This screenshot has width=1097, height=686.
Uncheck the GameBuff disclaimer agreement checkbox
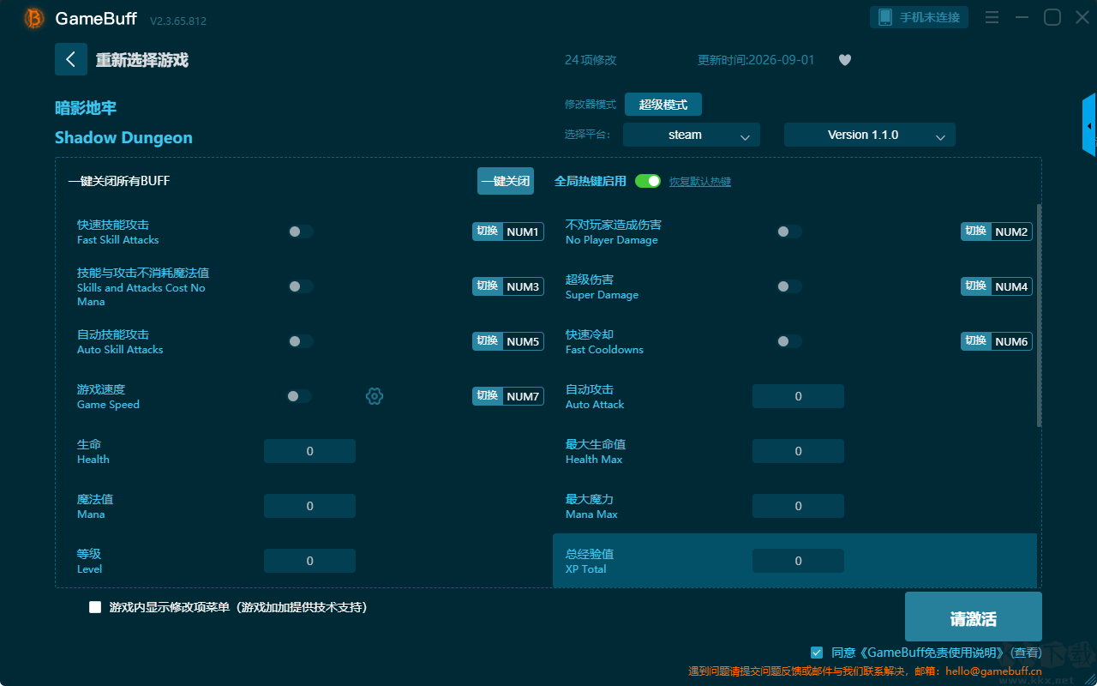[817, 653]
